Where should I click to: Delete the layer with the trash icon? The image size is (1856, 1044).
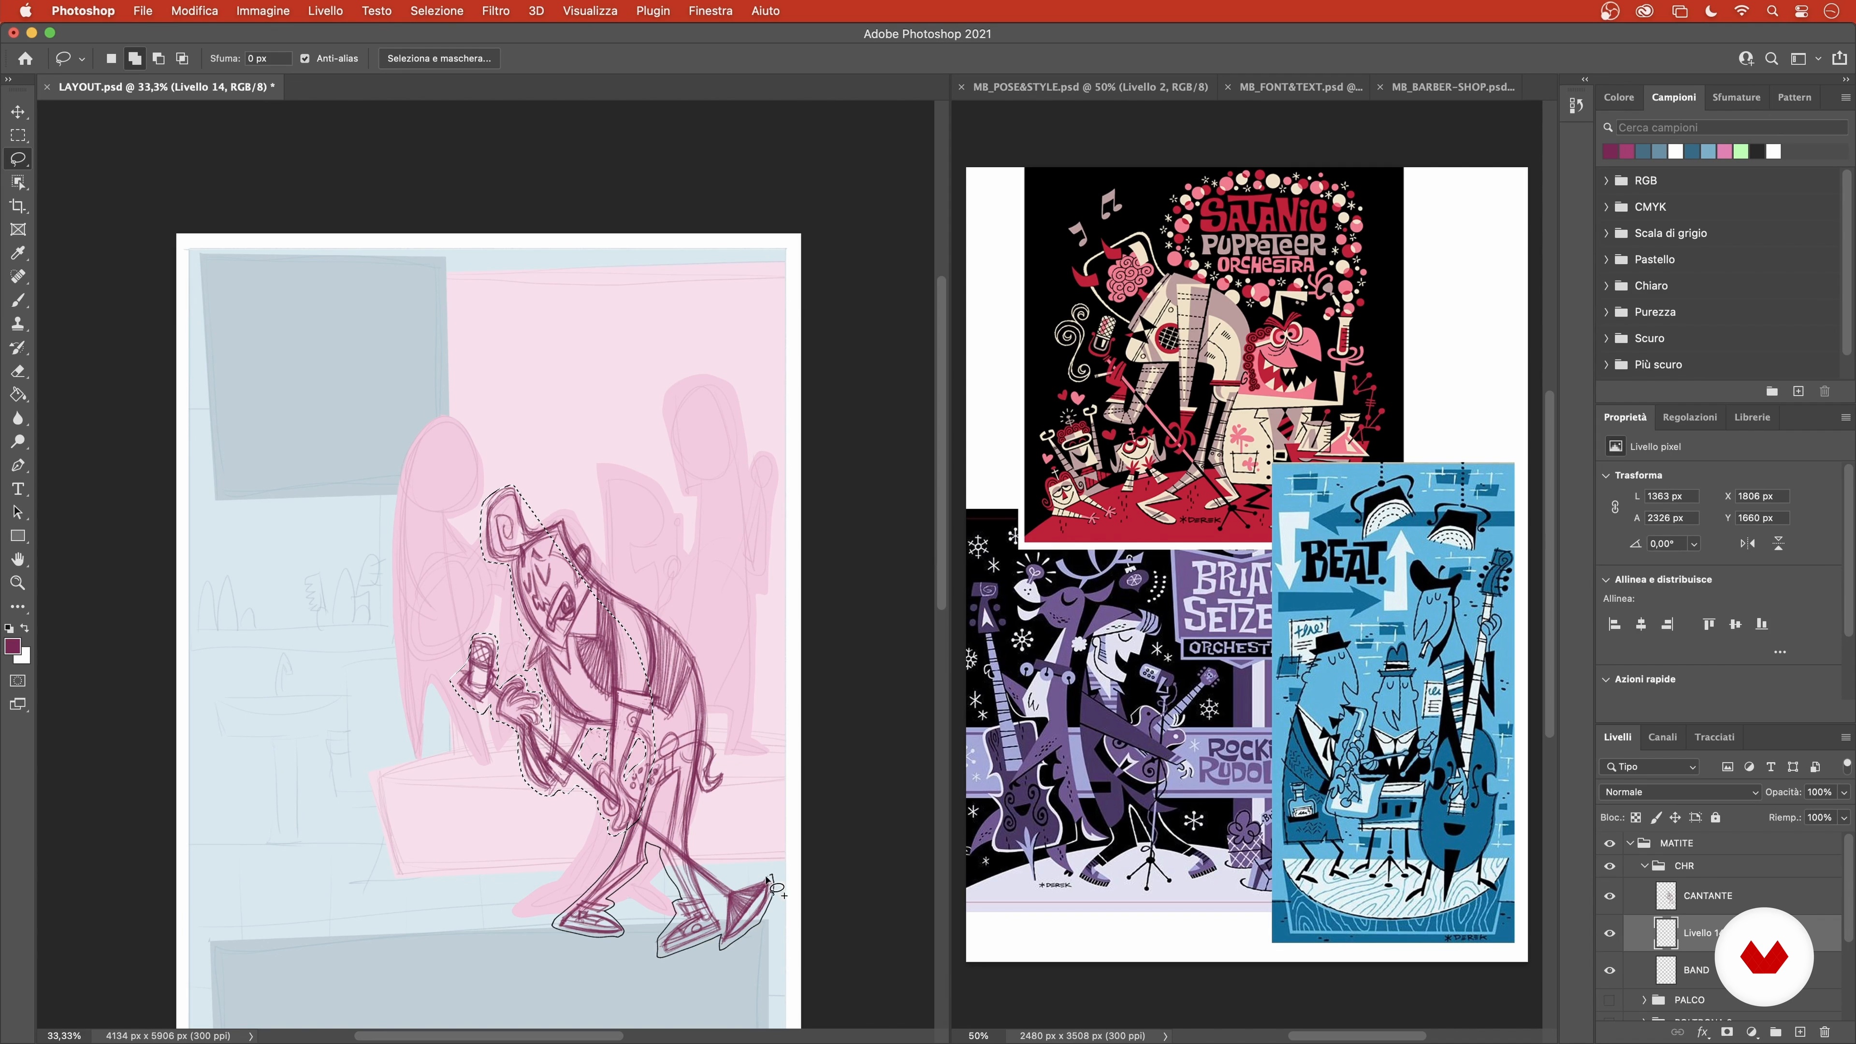[x=1824, y=1032]
